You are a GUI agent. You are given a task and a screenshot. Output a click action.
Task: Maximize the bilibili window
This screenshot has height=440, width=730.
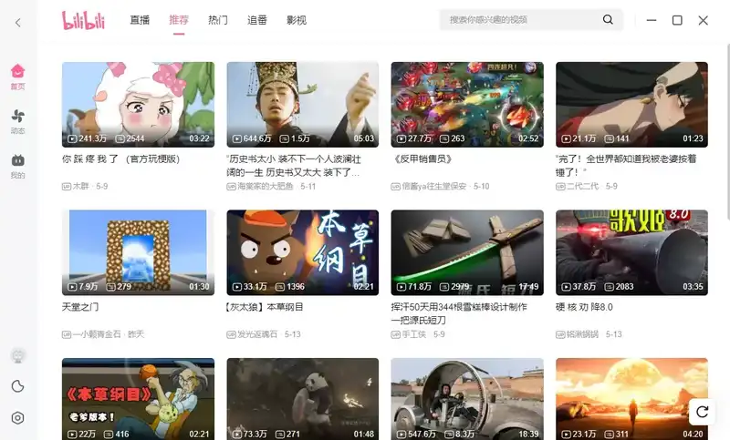[x=677, y=20]
